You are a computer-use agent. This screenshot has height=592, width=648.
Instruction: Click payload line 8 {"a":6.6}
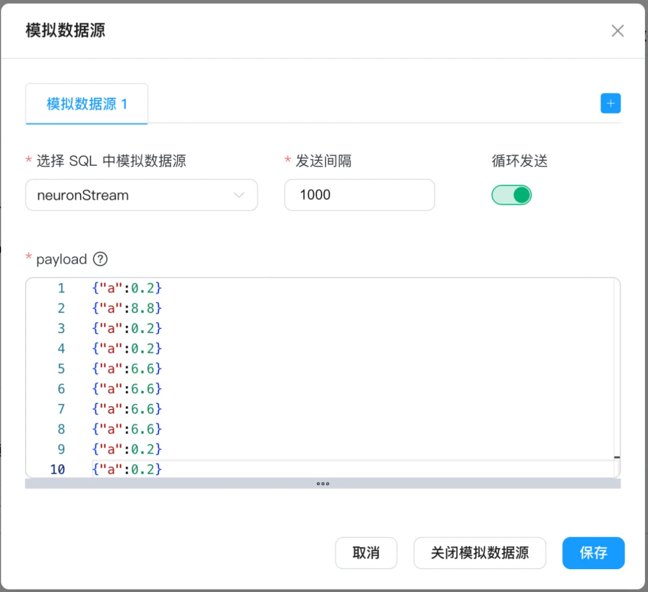tap(127, 429)
